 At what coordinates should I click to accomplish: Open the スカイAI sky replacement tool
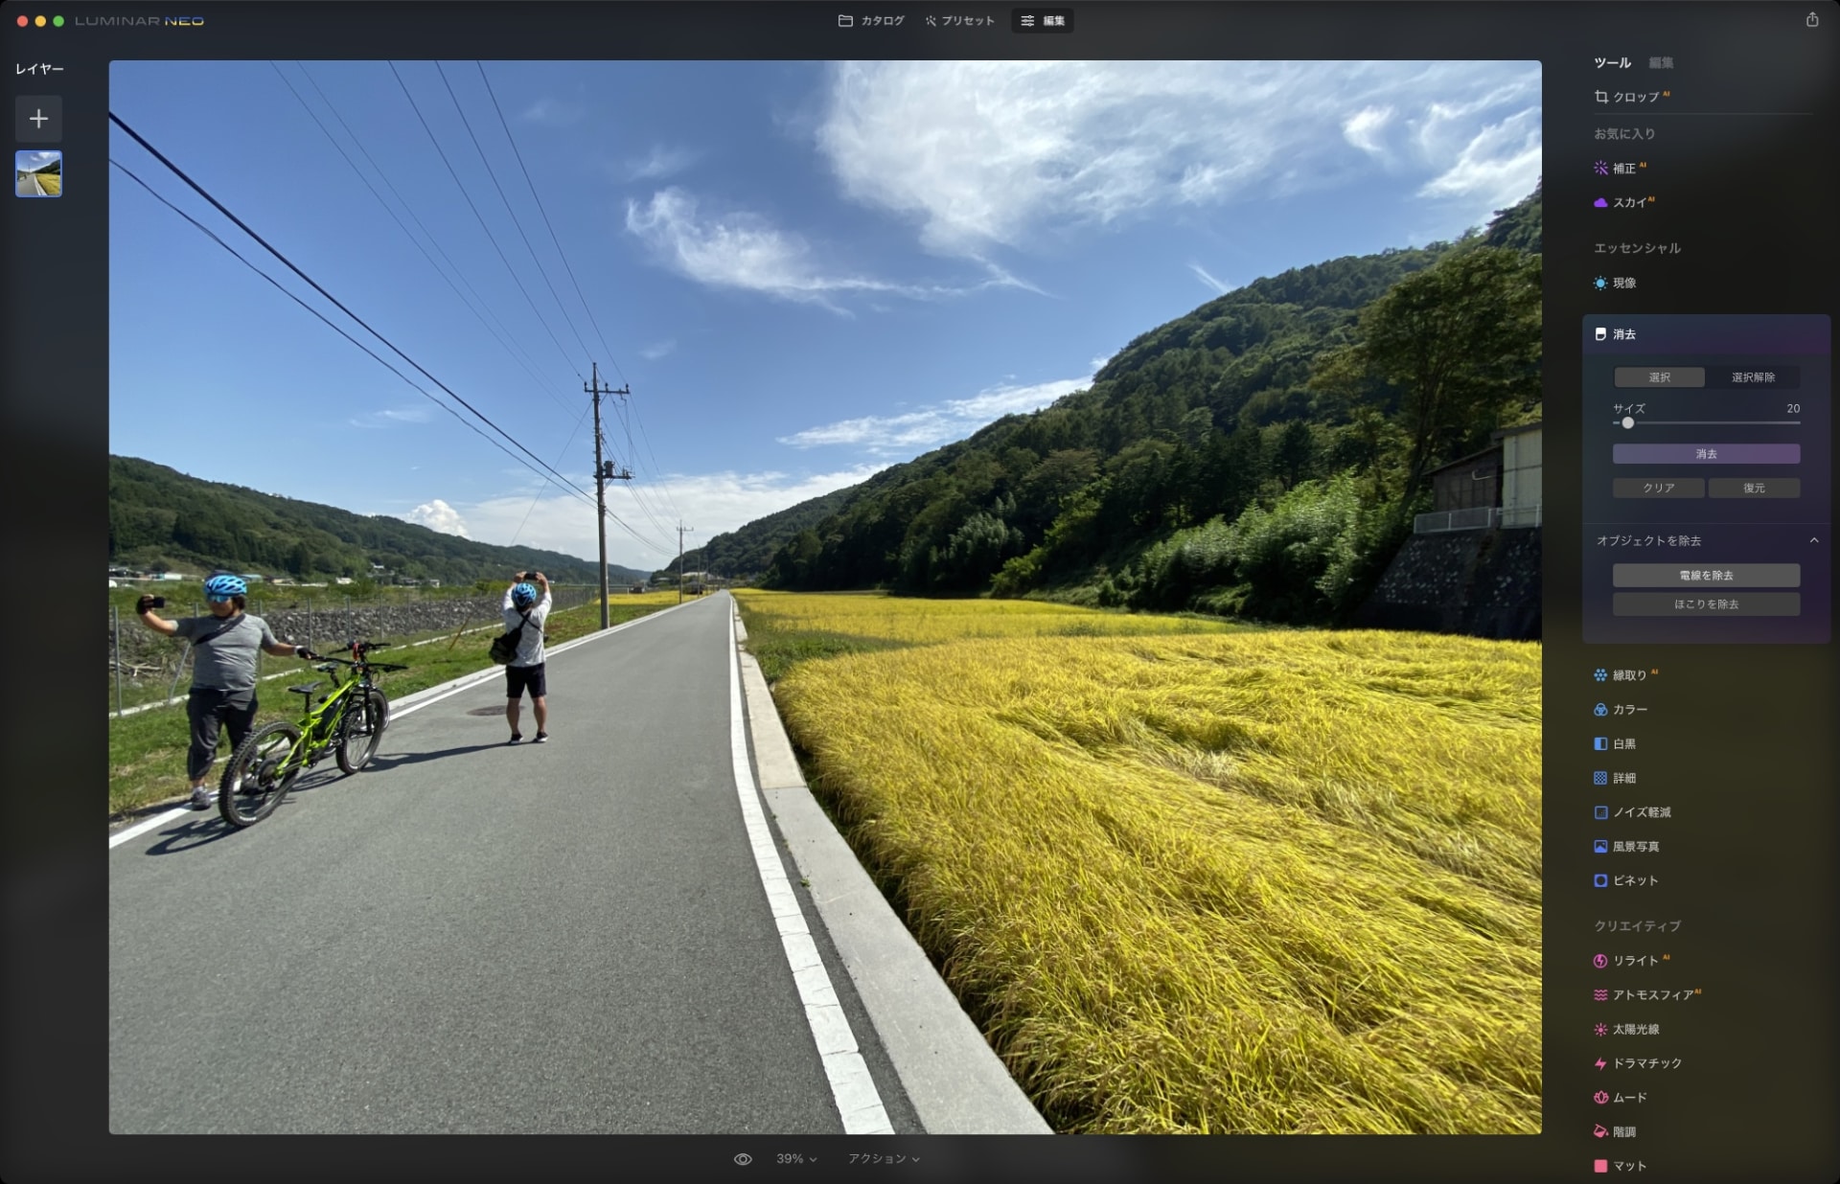(x=1629, y=203)
